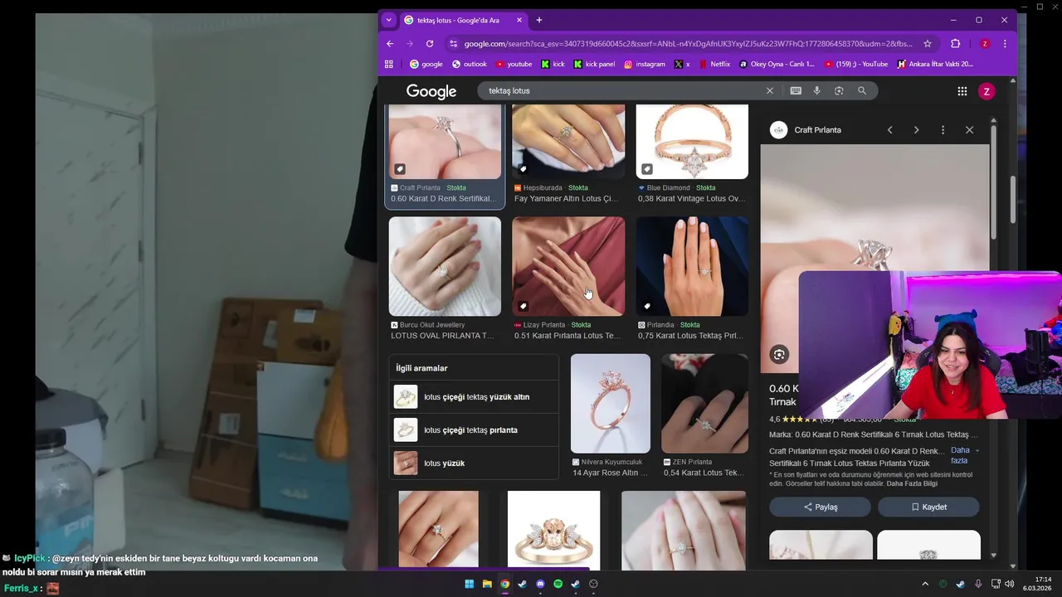The image size is (1062, 597).
Task: Show next image in preview panel
Action: click(x=916, y=130)
